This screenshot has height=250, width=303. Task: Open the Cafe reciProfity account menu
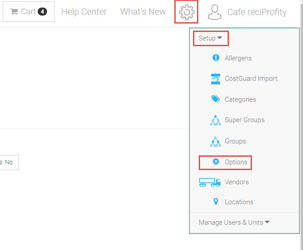pyautogui.click(x=256, y=12)
